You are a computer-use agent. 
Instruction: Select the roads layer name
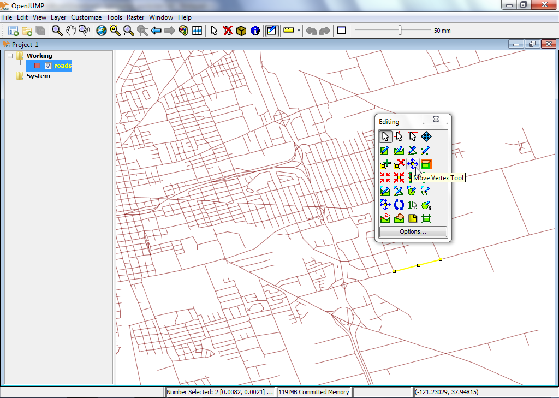62,66
